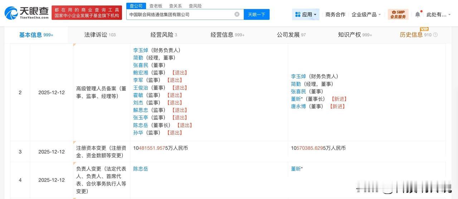Open 张喜民 profile in the before-change column
The height and width of the screenshot is (199, 458).
pos(141,65)
